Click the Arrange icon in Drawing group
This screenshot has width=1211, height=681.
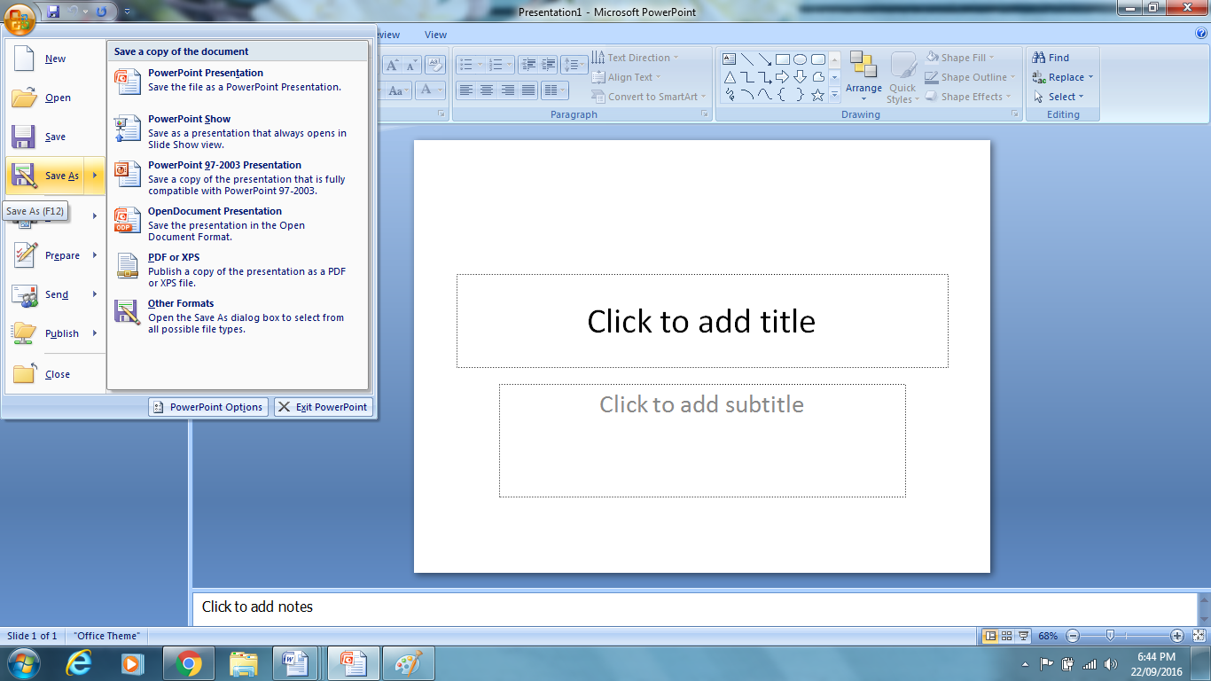[863, 65]
